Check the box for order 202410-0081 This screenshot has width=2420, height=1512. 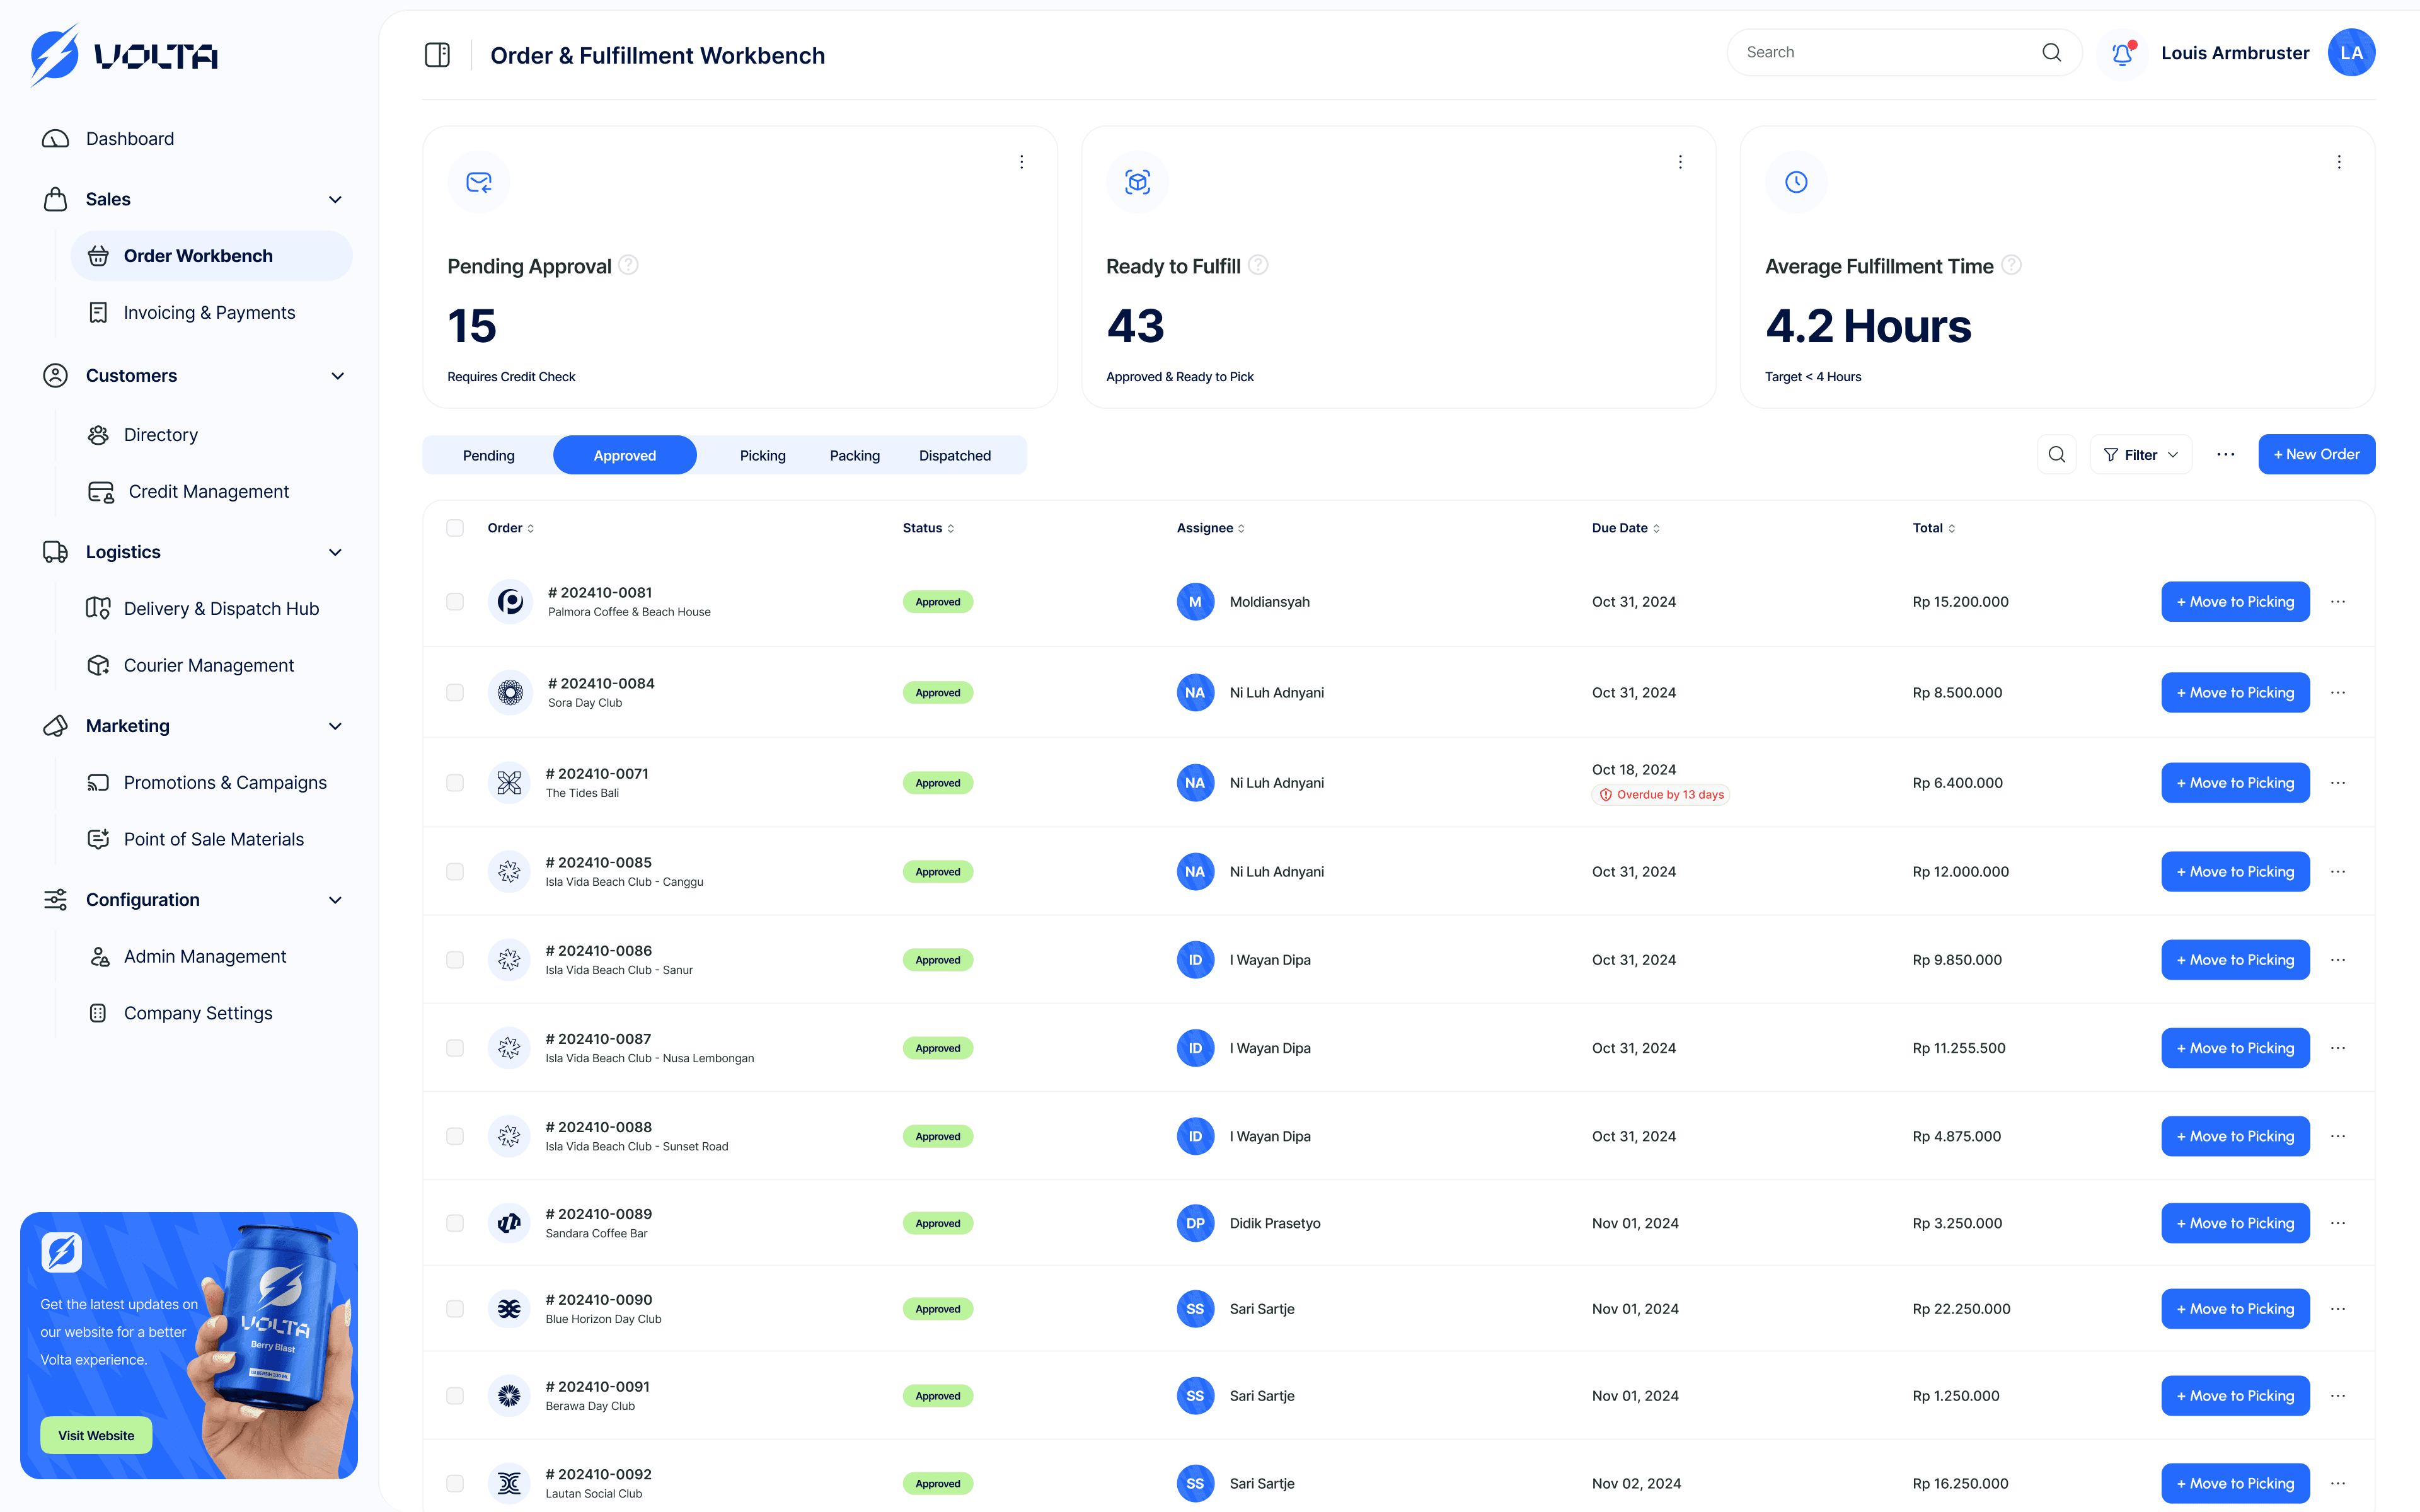pos(455,602)
